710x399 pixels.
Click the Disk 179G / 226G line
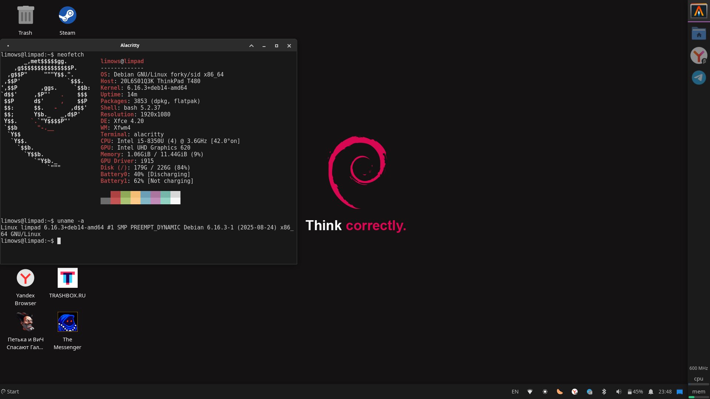point(145,168)
